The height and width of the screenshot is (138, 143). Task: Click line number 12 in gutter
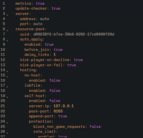[x=3, y=60]
